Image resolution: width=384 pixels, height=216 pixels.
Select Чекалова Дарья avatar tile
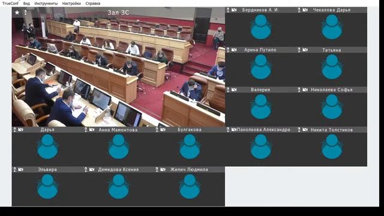[332, 27]
